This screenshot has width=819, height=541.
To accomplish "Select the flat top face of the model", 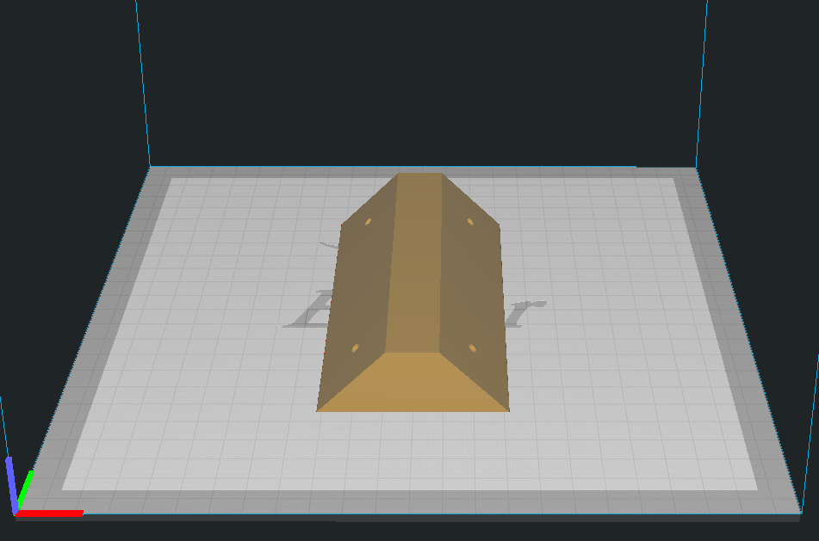I will 415,258.
